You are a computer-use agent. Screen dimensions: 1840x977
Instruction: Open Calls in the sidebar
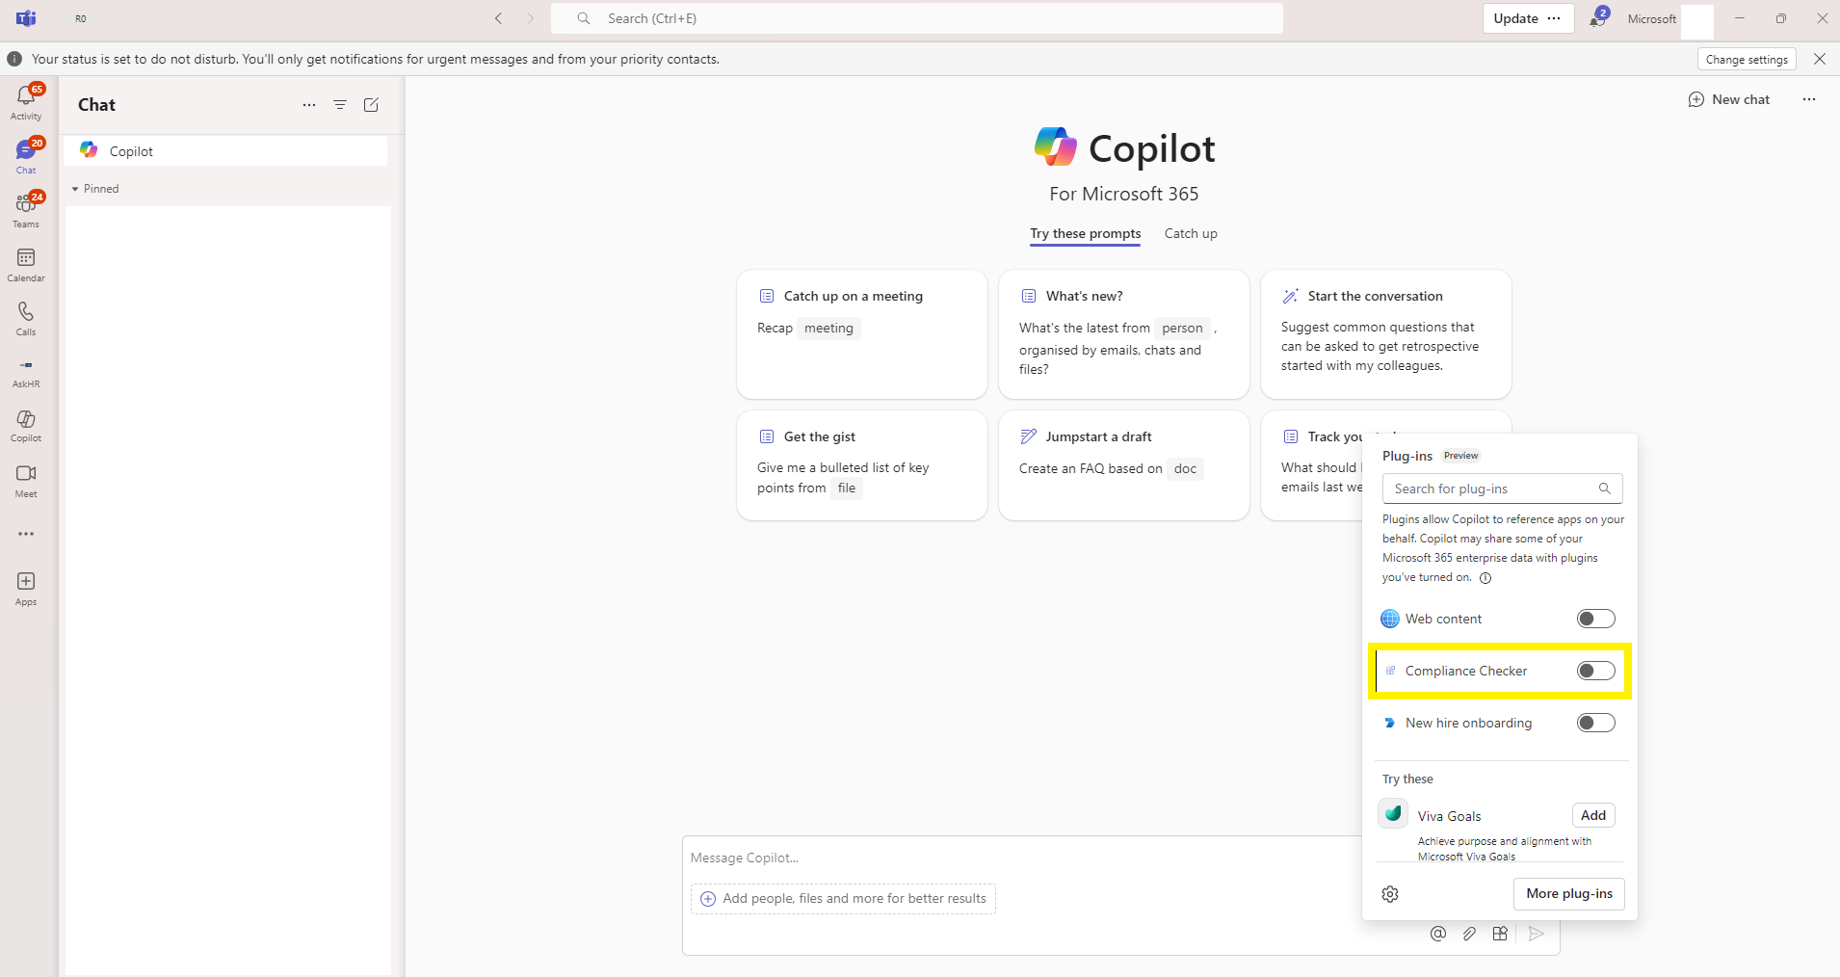coord(26,318)
